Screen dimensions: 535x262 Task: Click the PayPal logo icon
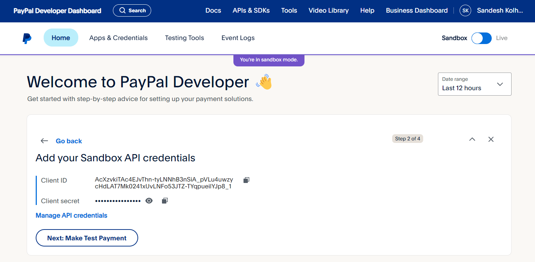click(x=27, y=38)
